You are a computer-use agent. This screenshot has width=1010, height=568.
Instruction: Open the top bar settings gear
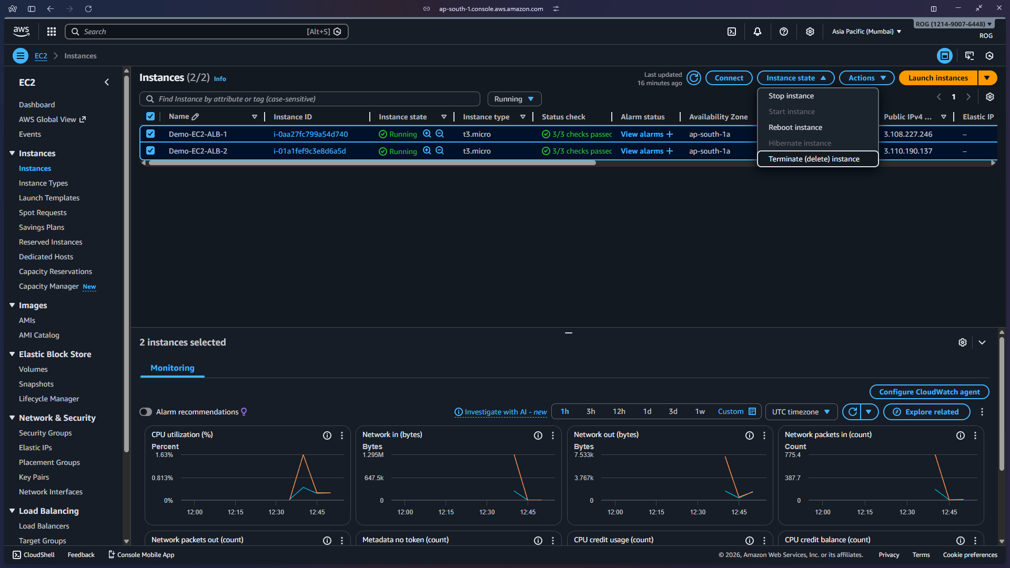pyautogui.click(x=810, y=32)
